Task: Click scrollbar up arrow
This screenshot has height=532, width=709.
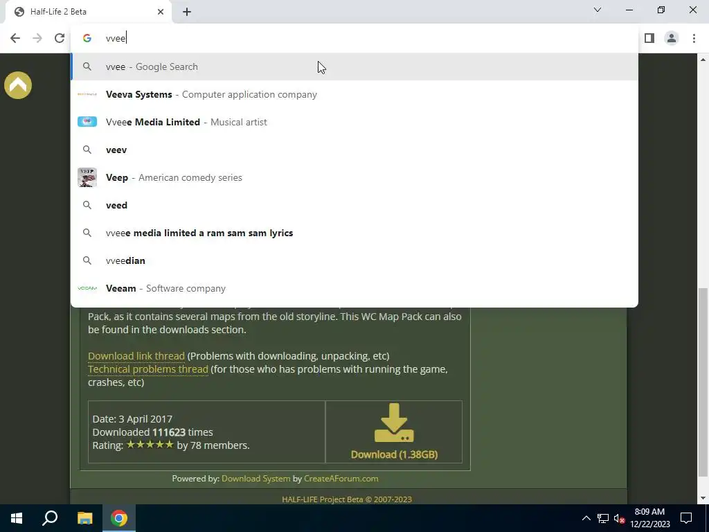Action: (x=703, y=60)
